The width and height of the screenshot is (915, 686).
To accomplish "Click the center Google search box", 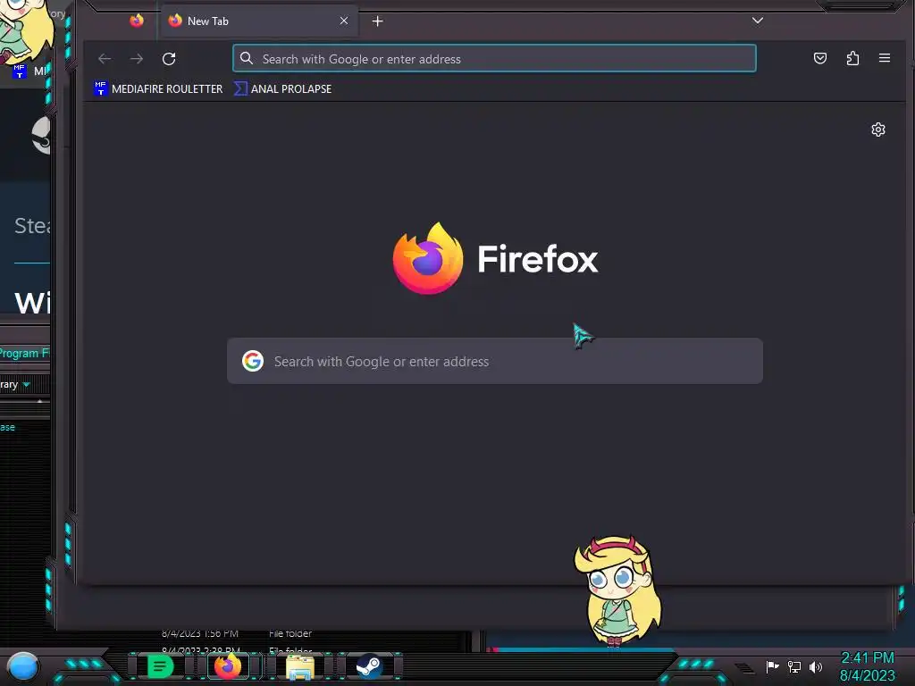I will (x=495, y=361).
